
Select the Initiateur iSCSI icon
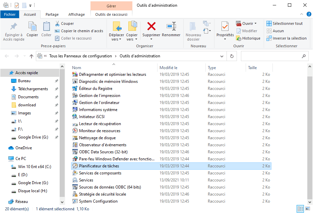point(75,117)
